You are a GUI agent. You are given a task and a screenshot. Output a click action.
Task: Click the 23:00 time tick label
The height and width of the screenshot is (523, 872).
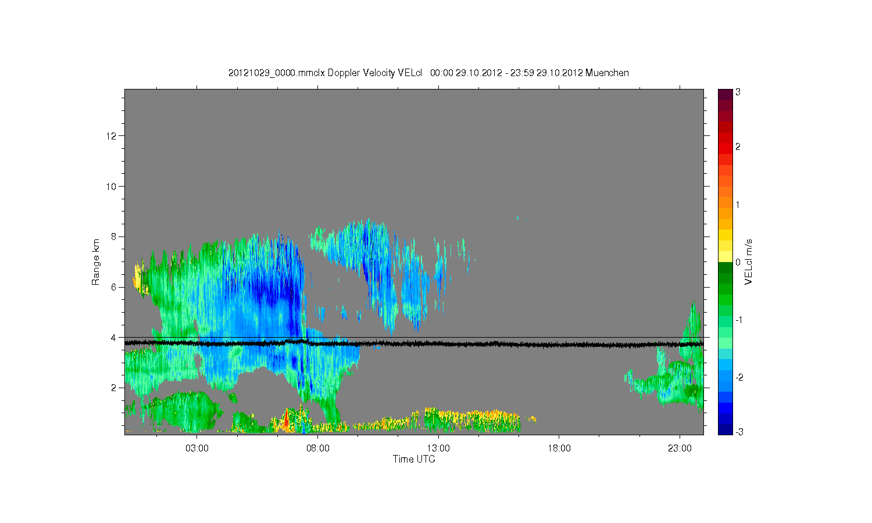(680, 448)
